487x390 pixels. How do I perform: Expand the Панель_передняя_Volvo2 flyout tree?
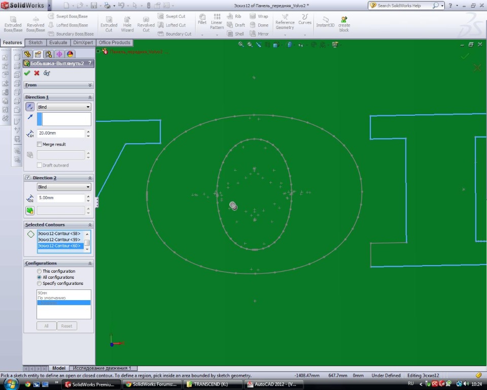(x=98, y=51)
